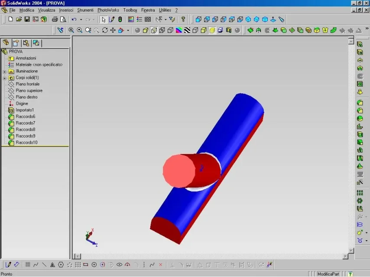Switch to the ConfigurationManager tab
Screen dimensions: 370x277
click(26, 43)
